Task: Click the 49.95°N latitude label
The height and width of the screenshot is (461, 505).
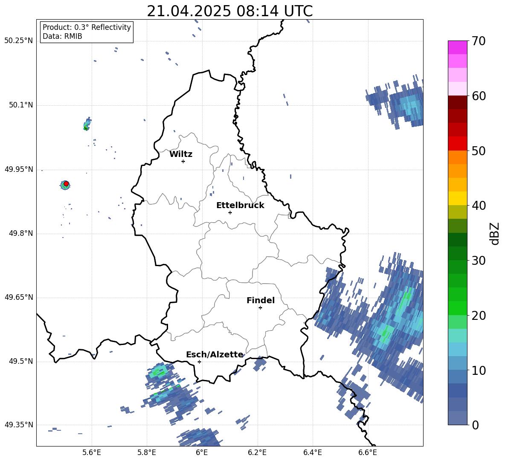Action: tap(19, 169)
